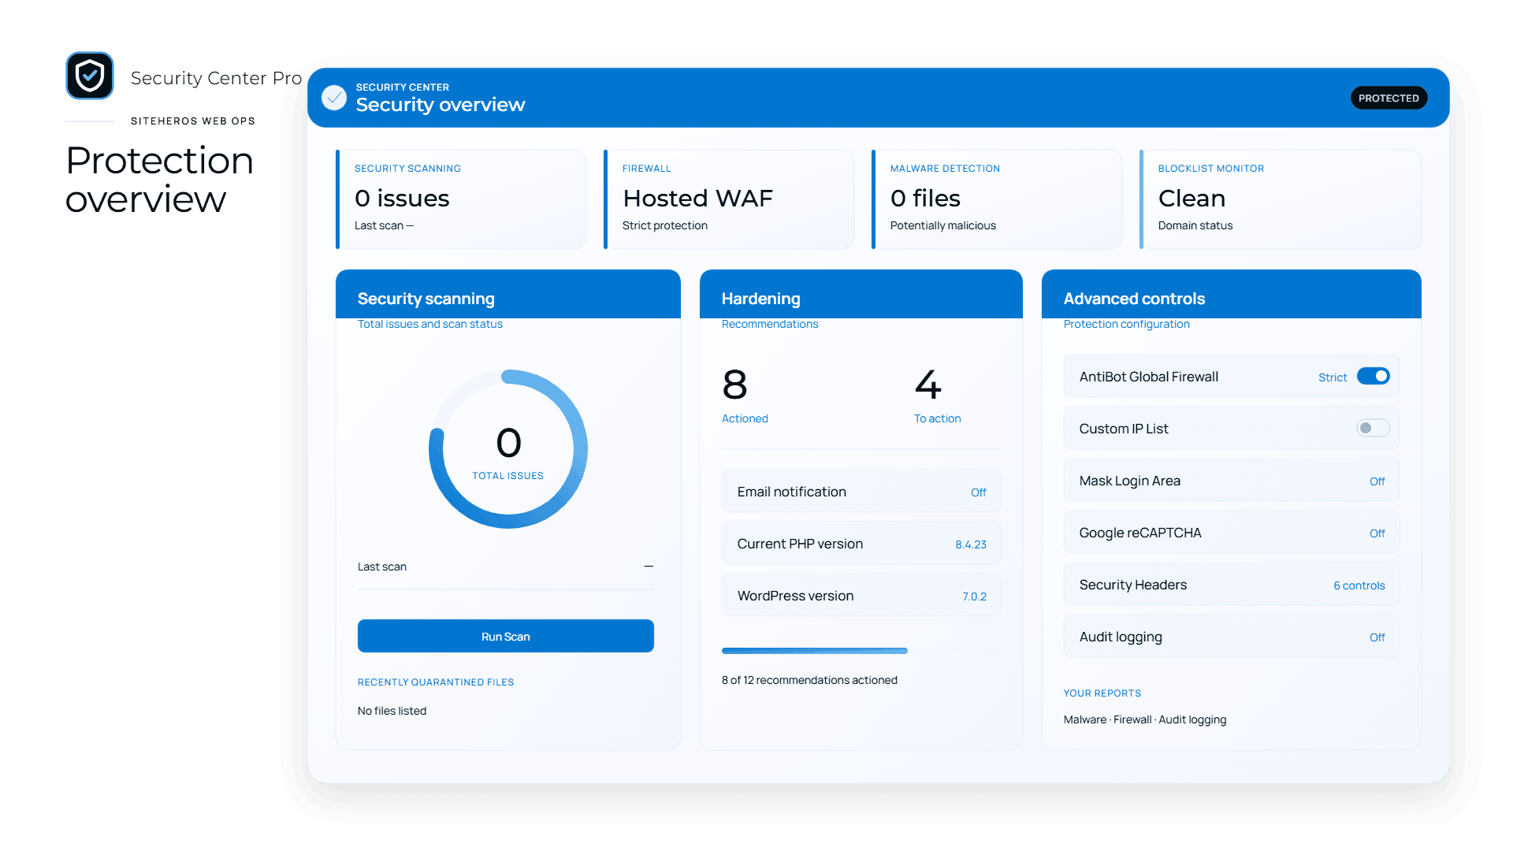Click the No files listed text
The height and width of the screenshot is (851, 1513).
click(x=392, y=711)
